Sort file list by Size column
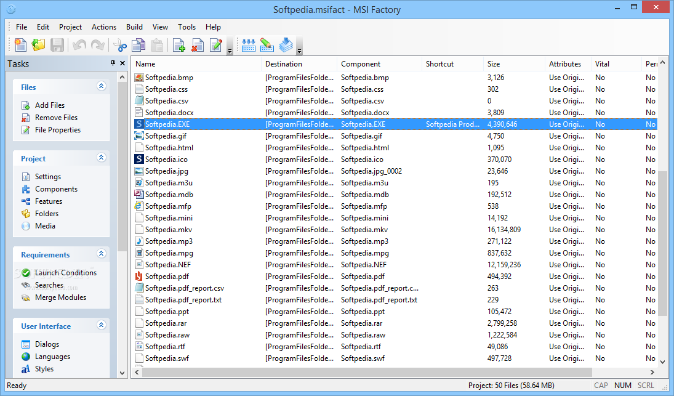 514,63
